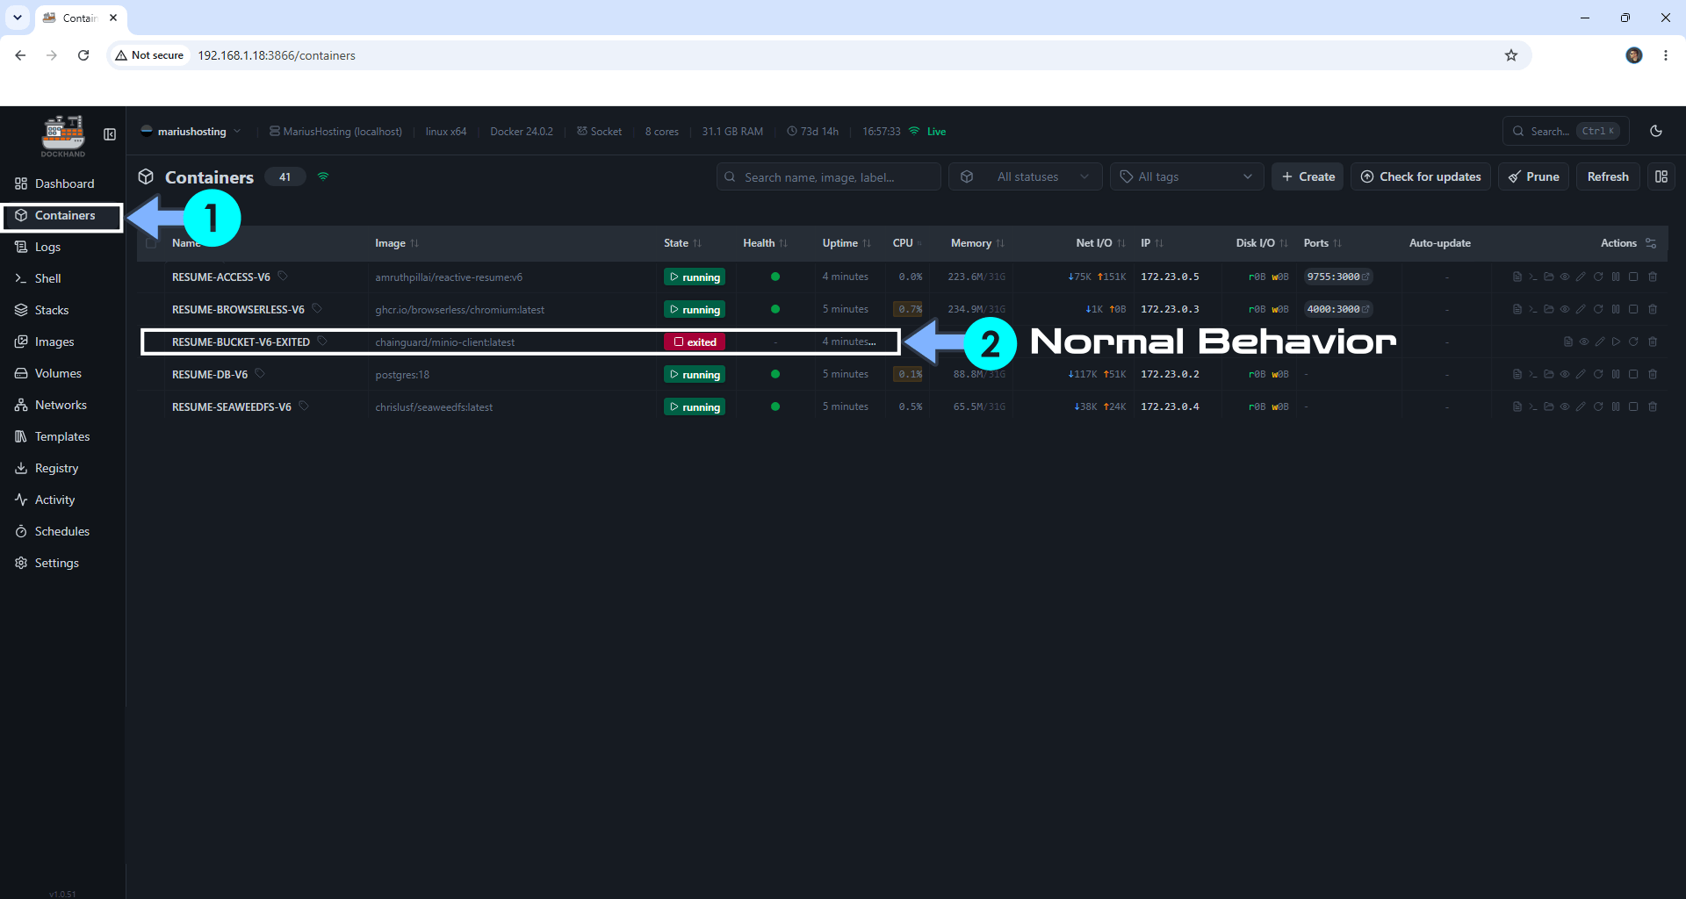This screenshot has height=899, width=1686.
Task: Click the Check for updates button
Action: pos(1421,176)
